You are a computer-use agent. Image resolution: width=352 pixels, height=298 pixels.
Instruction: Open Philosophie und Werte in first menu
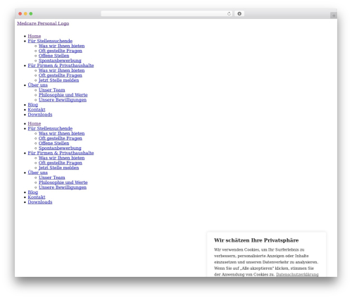[x=63, y=95]
